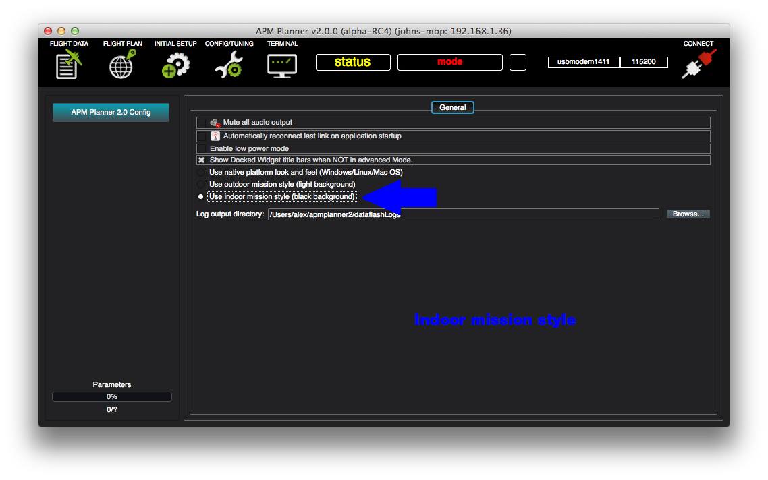Viewport: 768px width, 480px height.
Task: Check the Parameters progress bar
Action: (x=111, y=396)
